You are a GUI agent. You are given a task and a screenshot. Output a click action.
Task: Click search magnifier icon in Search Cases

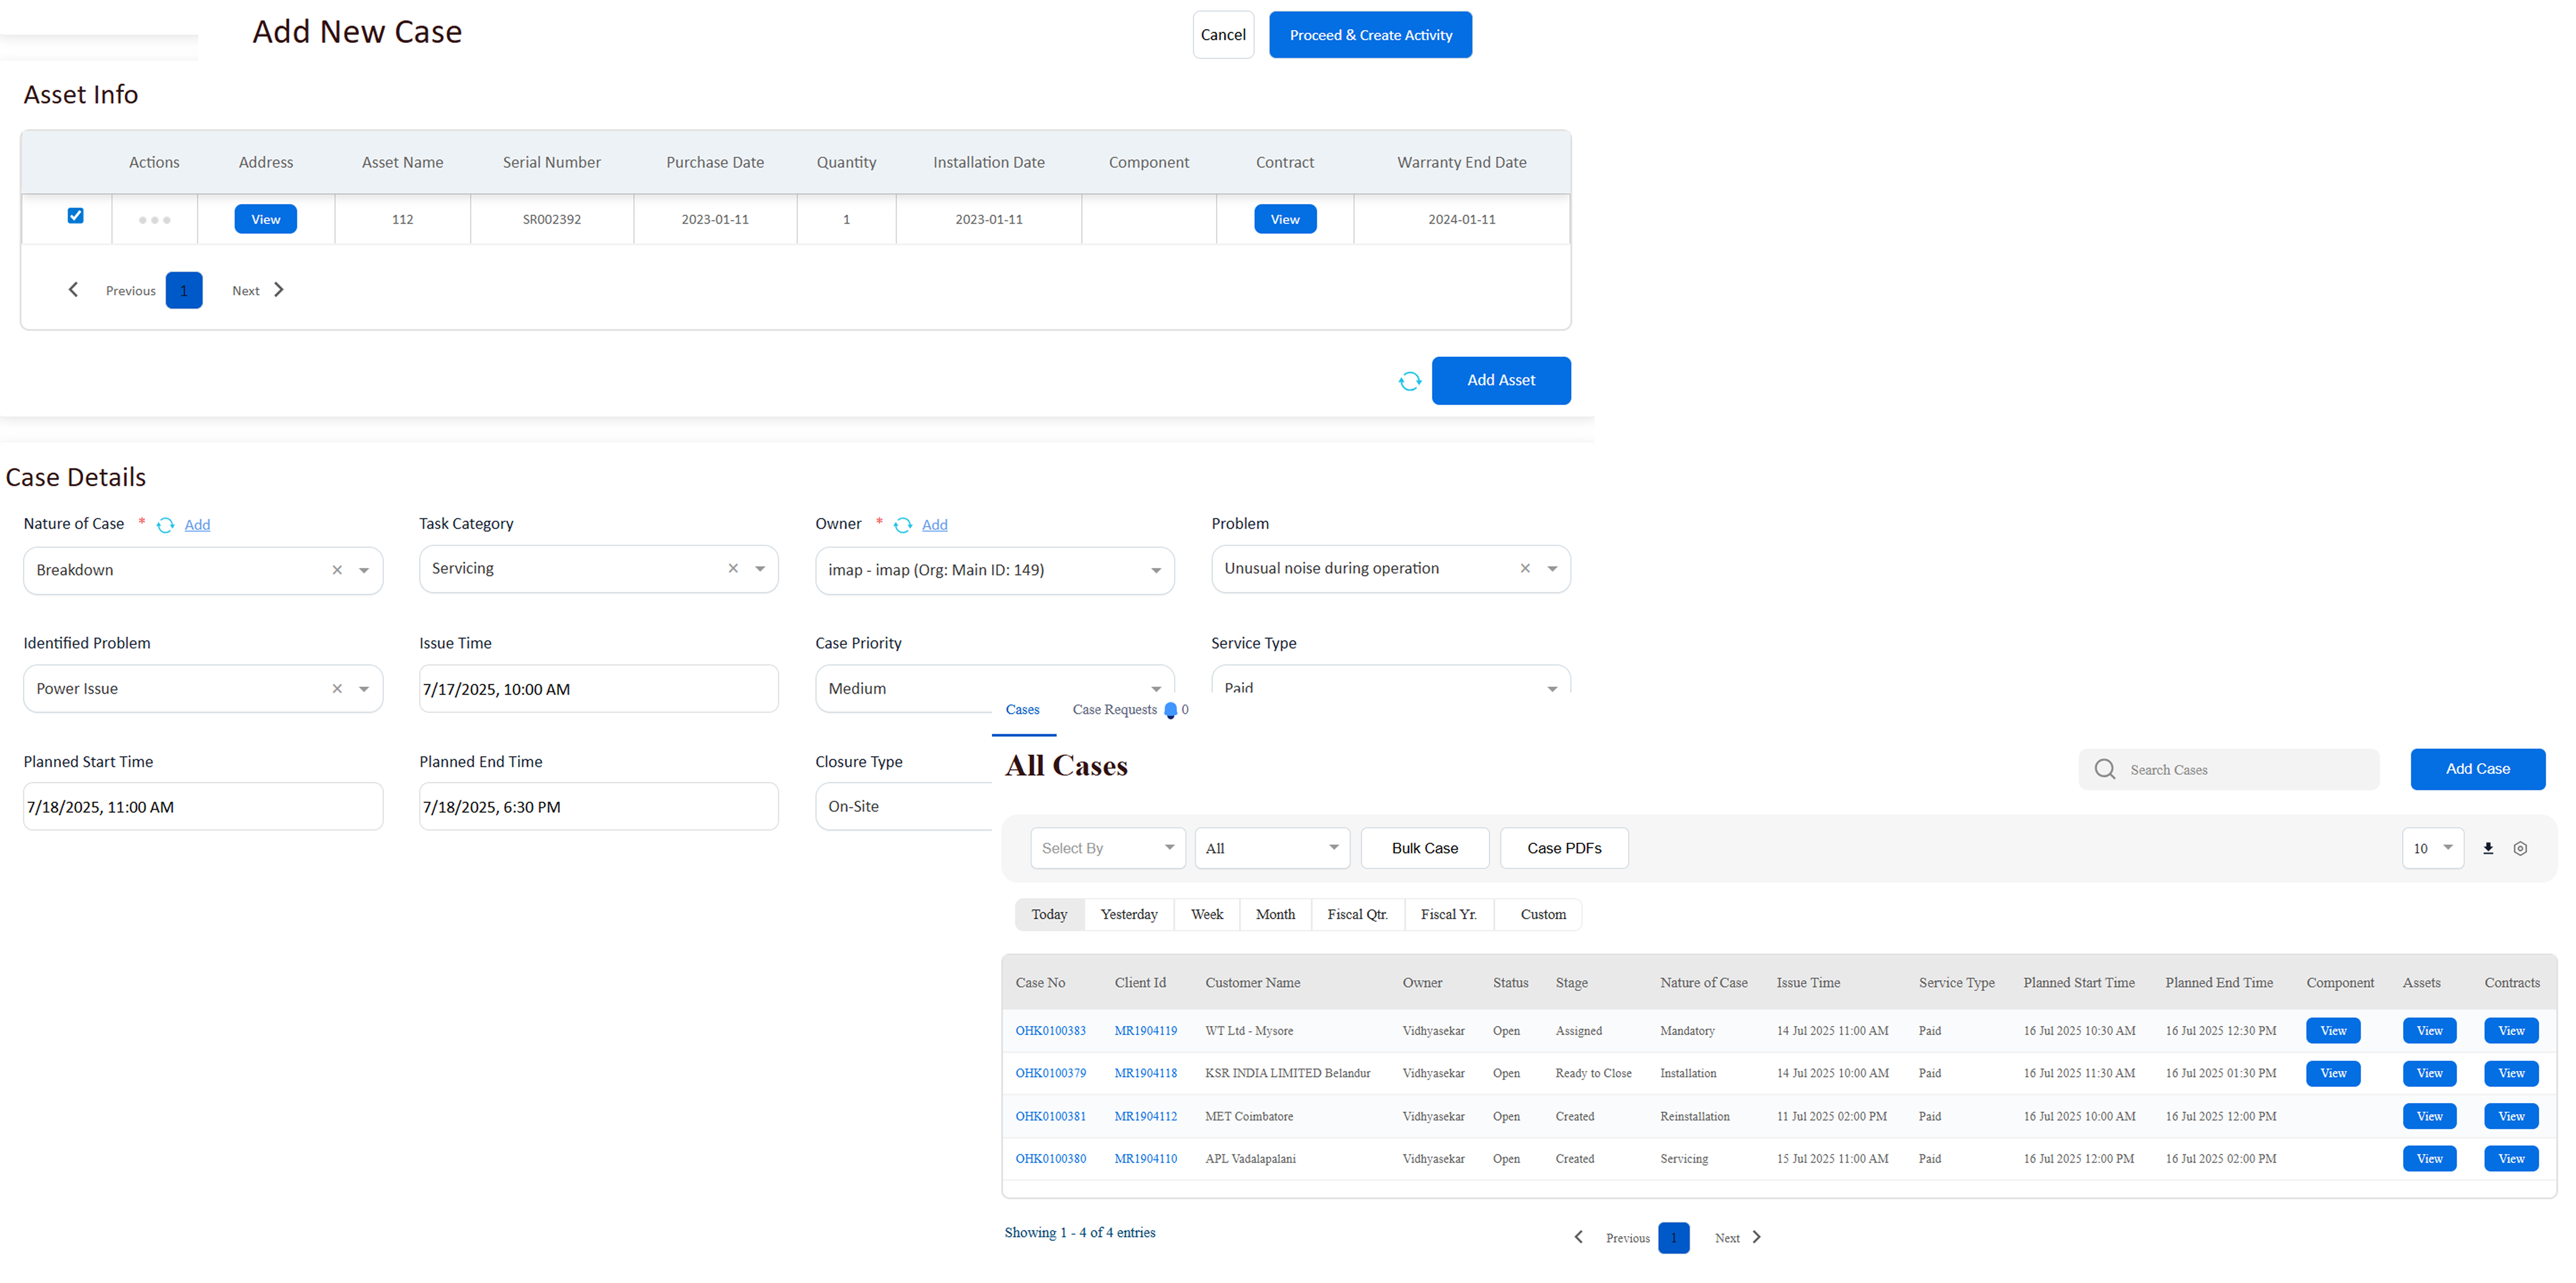(x=2105, y=769)
